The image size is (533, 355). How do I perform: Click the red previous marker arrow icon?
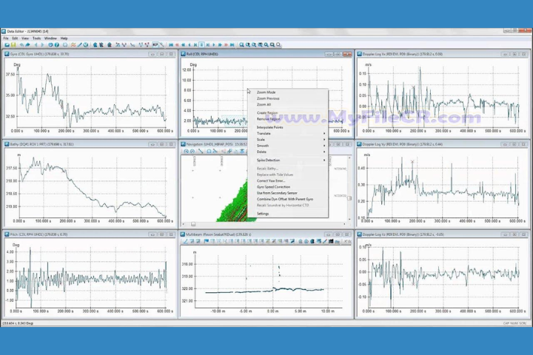pyautogui.click(x=177, y=45)
